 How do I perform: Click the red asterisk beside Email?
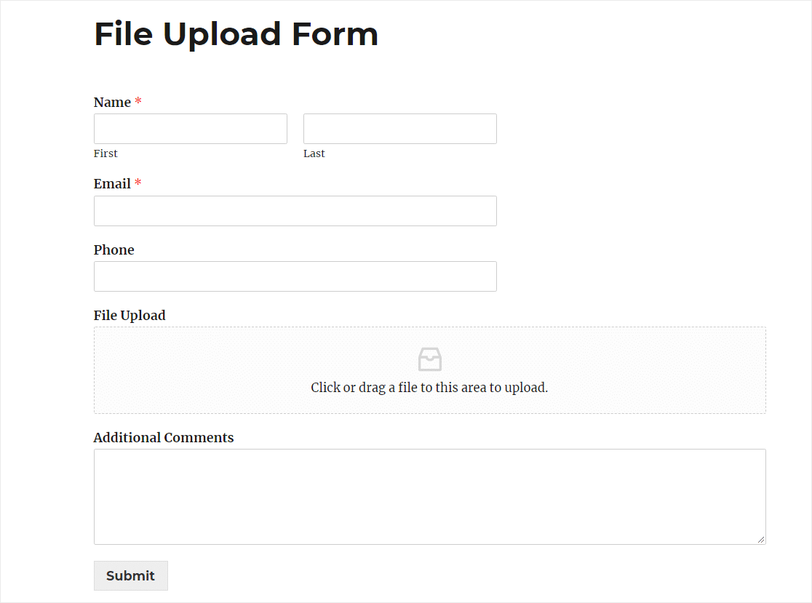tap(138, 182)
